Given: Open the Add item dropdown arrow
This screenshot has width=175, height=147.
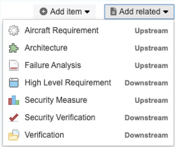Looking at the screenshot, I should (87, 12).
